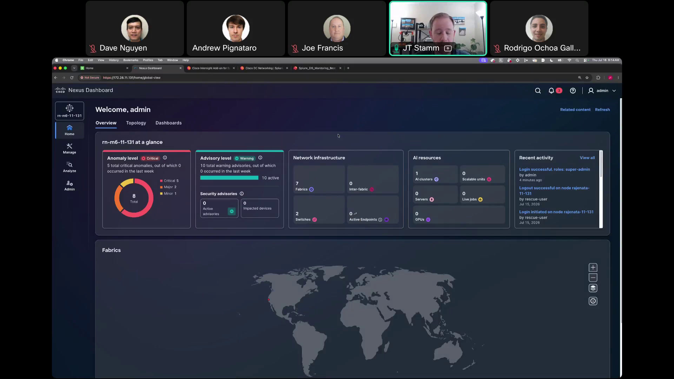Open the 0 Active advisories box
The height and width of the screenshot is (379, 674).
pos(219,208)
